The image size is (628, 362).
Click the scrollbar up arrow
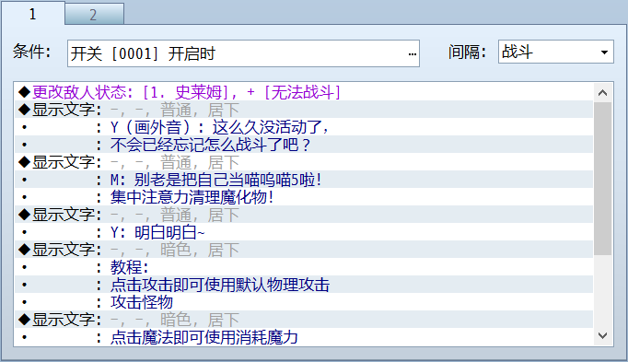pyautogui.click(x=602, y=93)
